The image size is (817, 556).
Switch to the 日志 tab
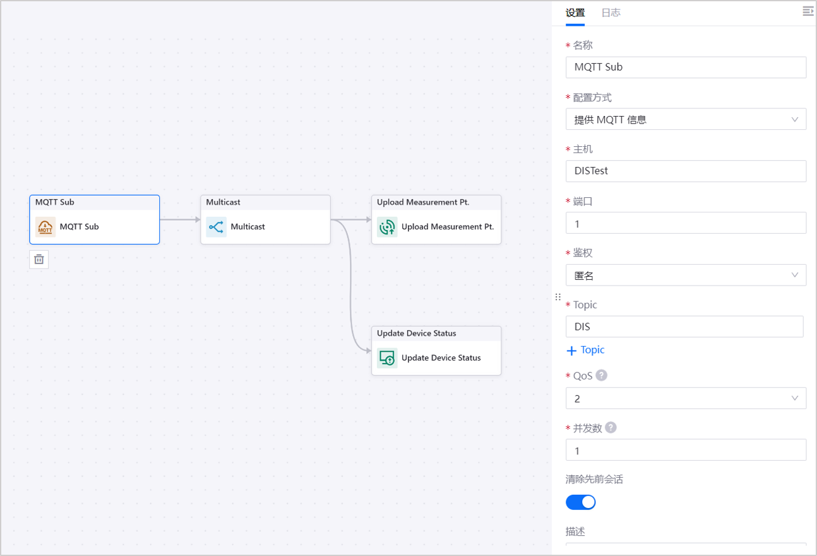tap(611, 13)
